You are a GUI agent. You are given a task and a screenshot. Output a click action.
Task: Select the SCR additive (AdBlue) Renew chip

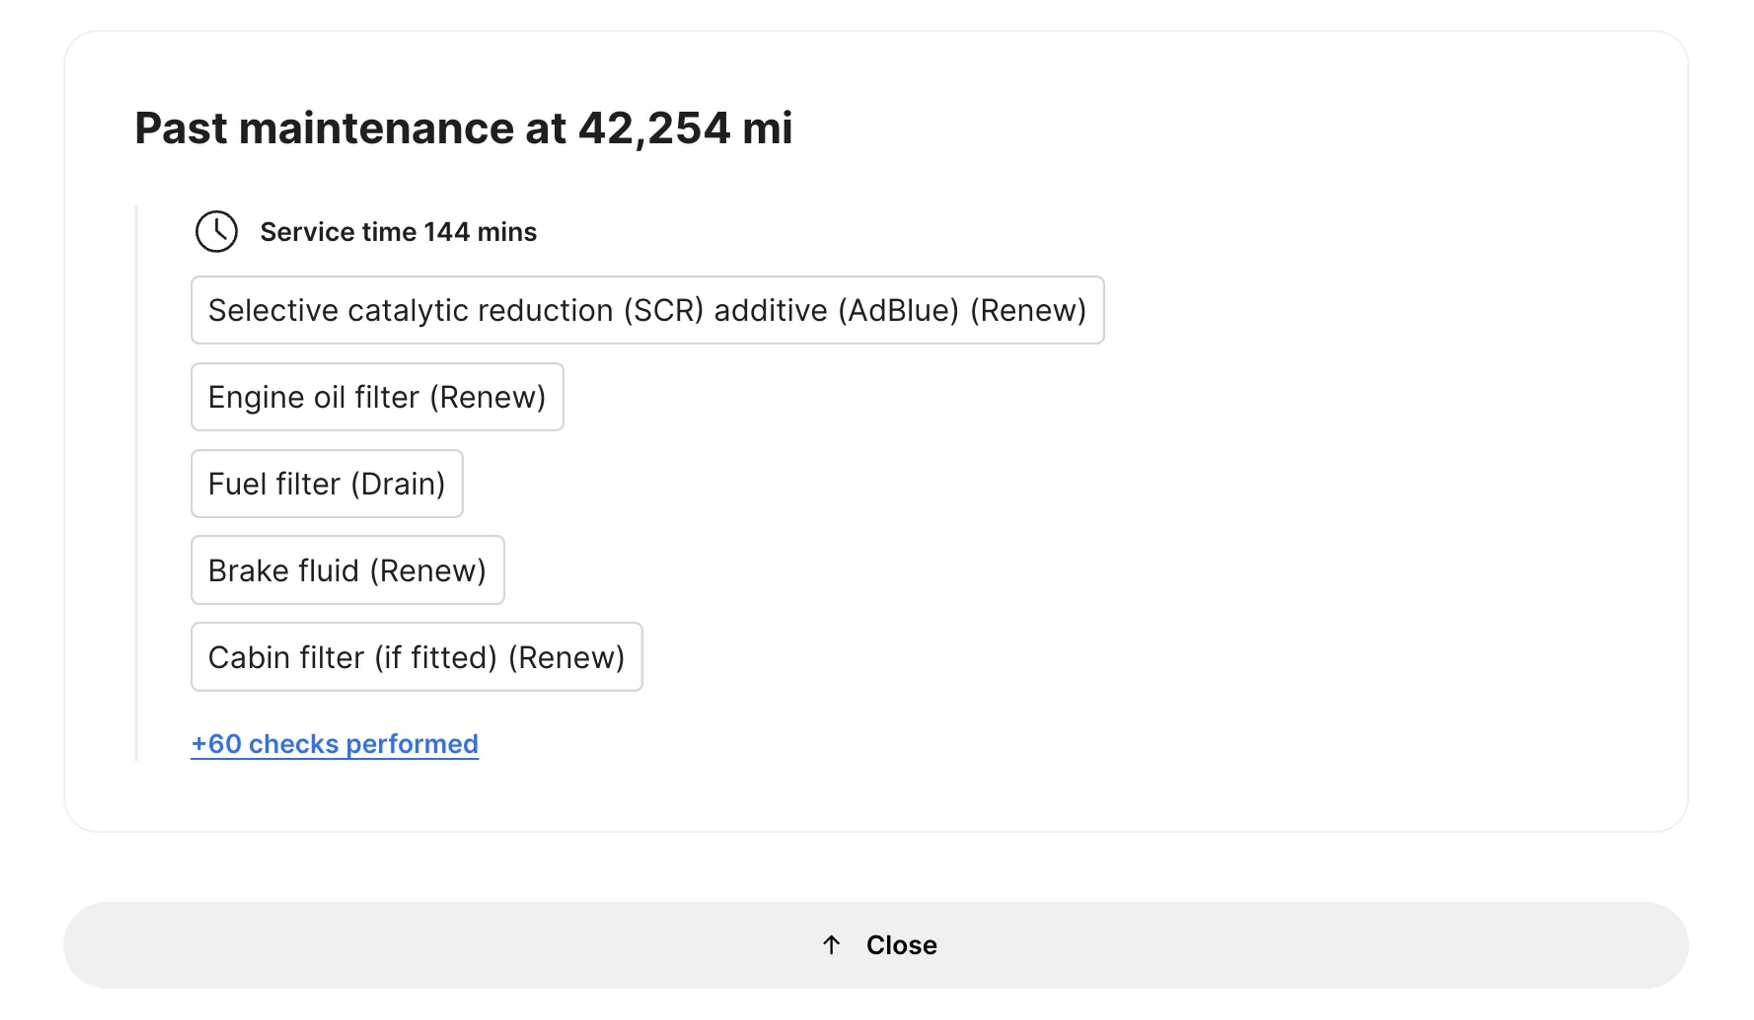647,310
